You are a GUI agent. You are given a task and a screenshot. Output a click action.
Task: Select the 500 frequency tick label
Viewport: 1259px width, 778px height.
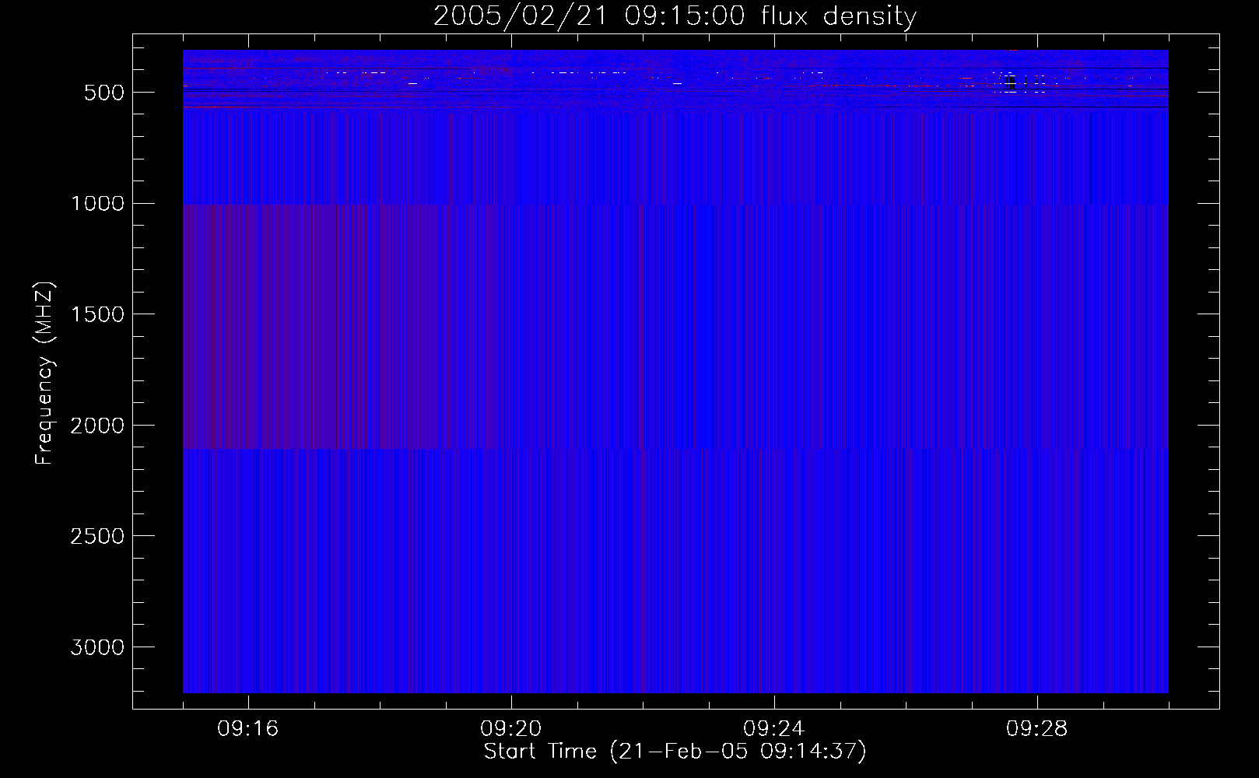click(x=104, y=93)
